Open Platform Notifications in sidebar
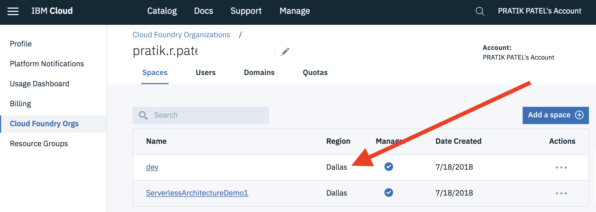Viewport: 596px width, 212px height. tap(47, 64)
